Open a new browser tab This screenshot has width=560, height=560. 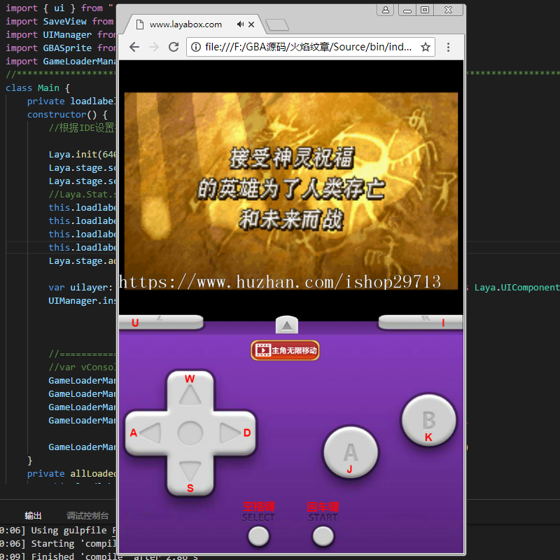277,24
